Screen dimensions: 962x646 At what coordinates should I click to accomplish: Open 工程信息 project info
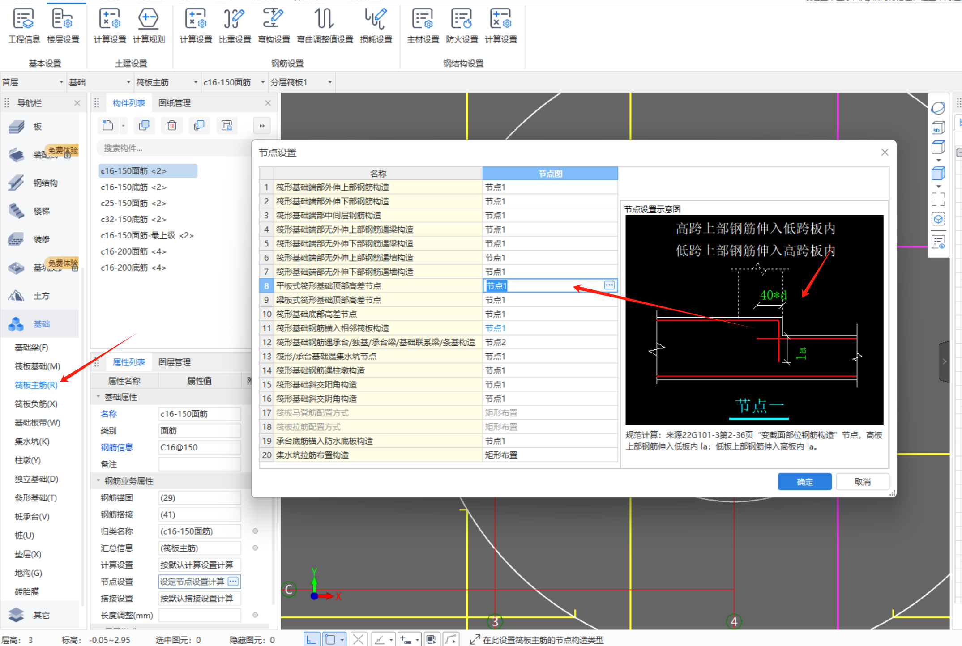(x=24, y=26)
